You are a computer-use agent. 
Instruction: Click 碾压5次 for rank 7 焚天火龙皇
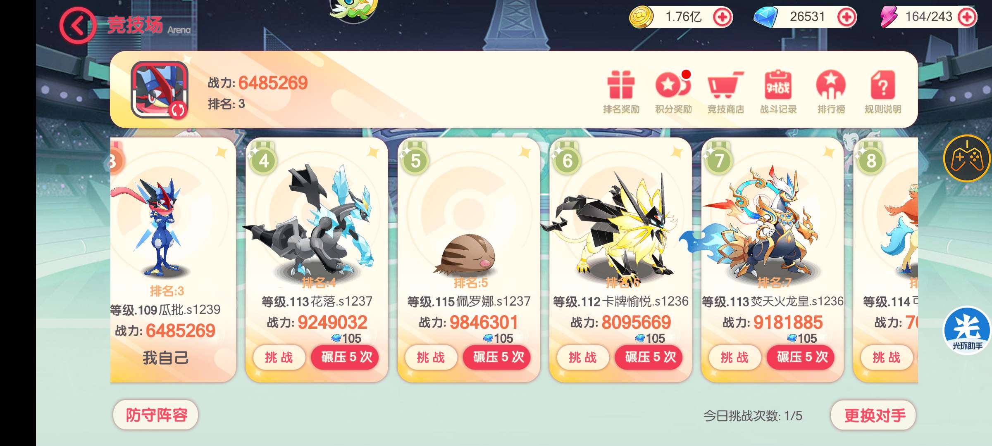[x=803, y=357]
